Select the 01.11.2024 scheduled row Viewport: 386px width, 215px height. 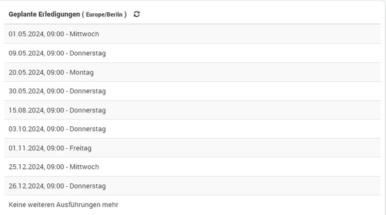click(192, 148)
